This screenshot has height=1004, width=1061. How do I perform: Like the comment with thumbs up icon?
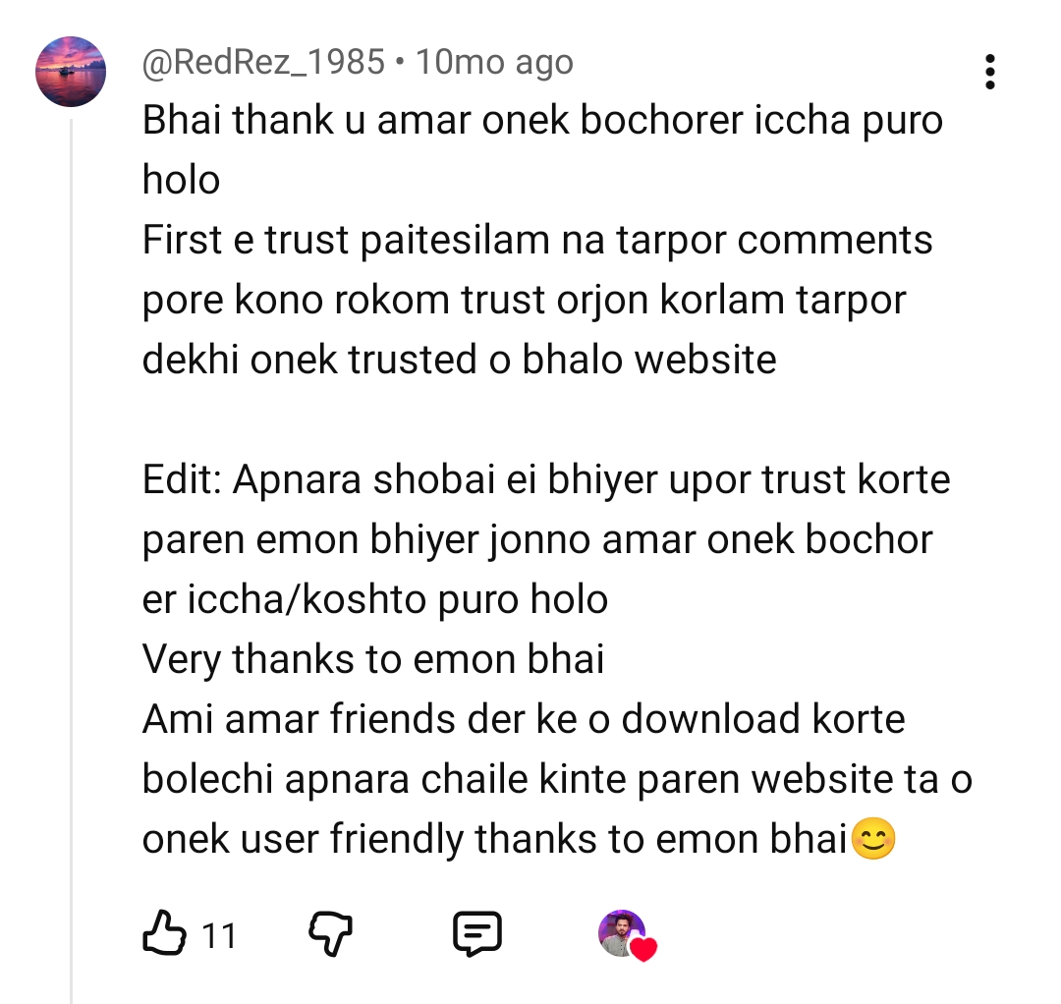(164, 933)
